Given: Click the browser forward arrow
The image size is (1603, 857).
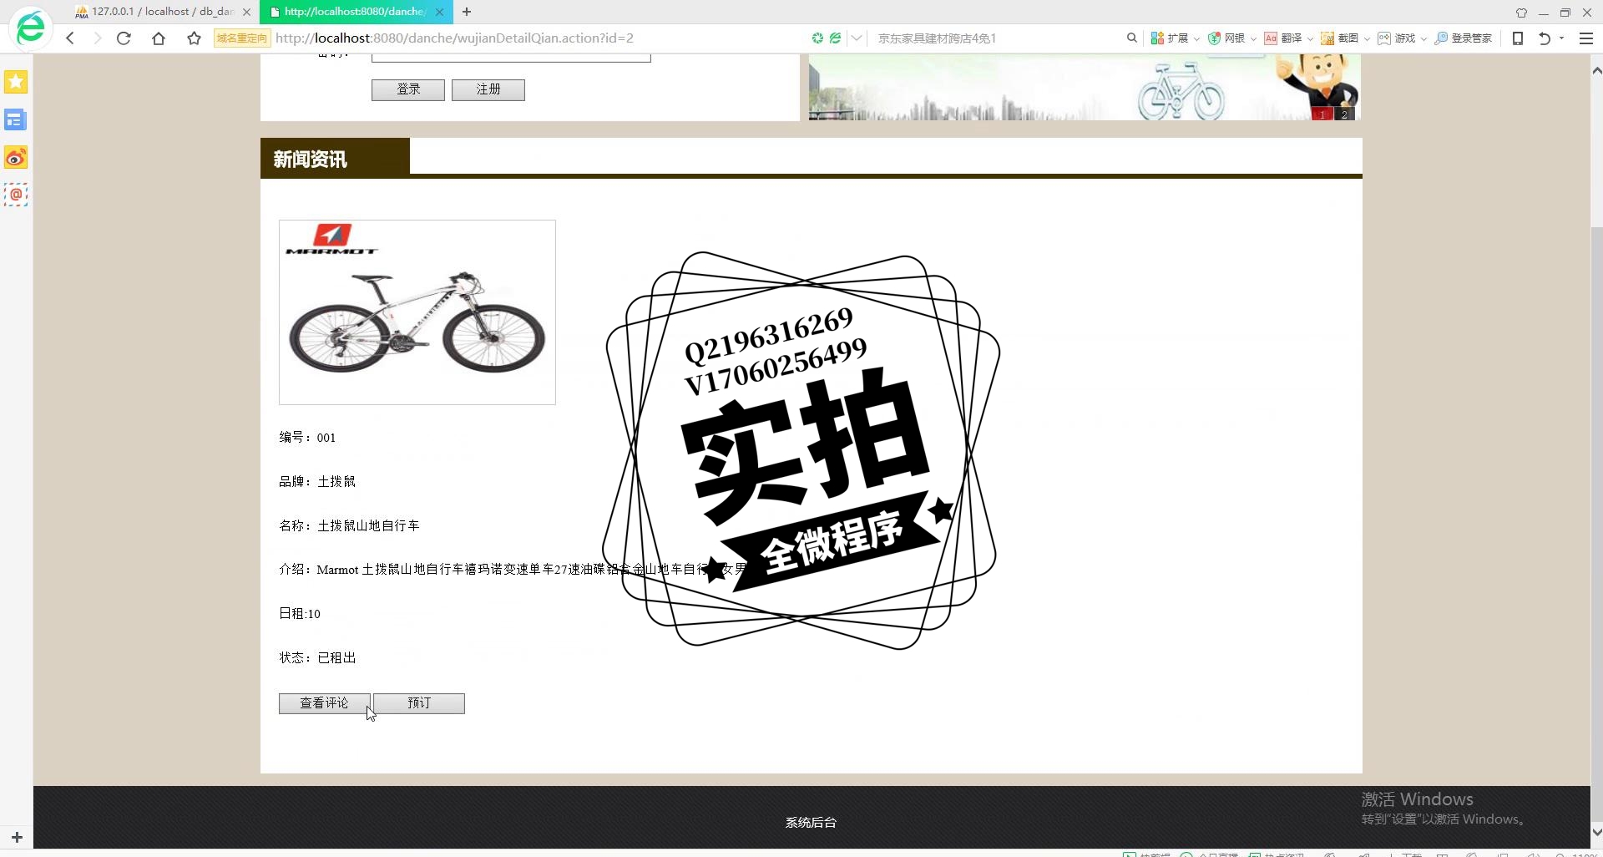Looking at the screenshot, I should [97, 38].
